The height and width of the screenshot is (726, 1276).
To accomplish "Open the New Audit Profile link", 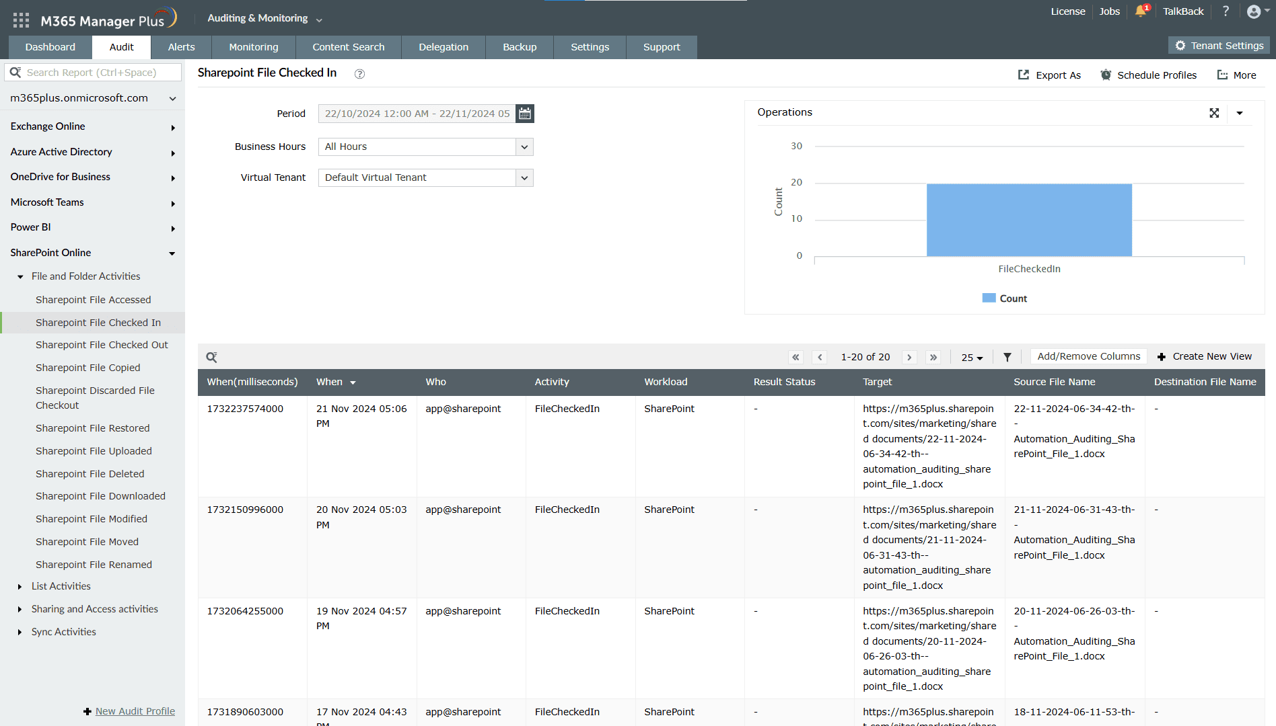I will 135,711.
